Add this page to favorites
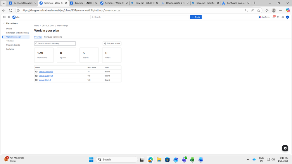The image size is (292, 164). pos(259,11)
